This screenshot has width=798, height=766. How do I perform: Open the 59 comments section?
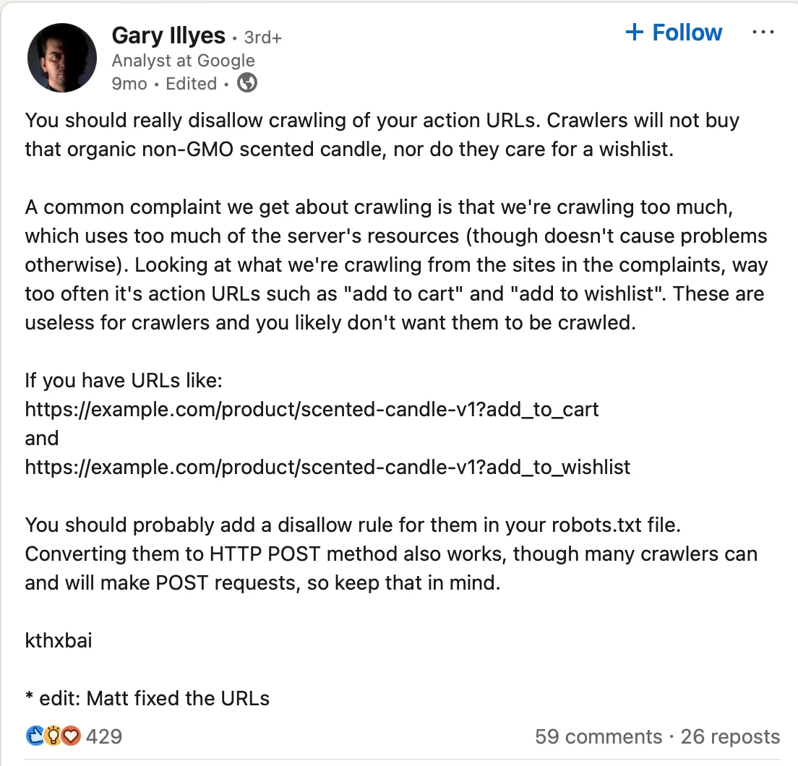tap(597, 736)
